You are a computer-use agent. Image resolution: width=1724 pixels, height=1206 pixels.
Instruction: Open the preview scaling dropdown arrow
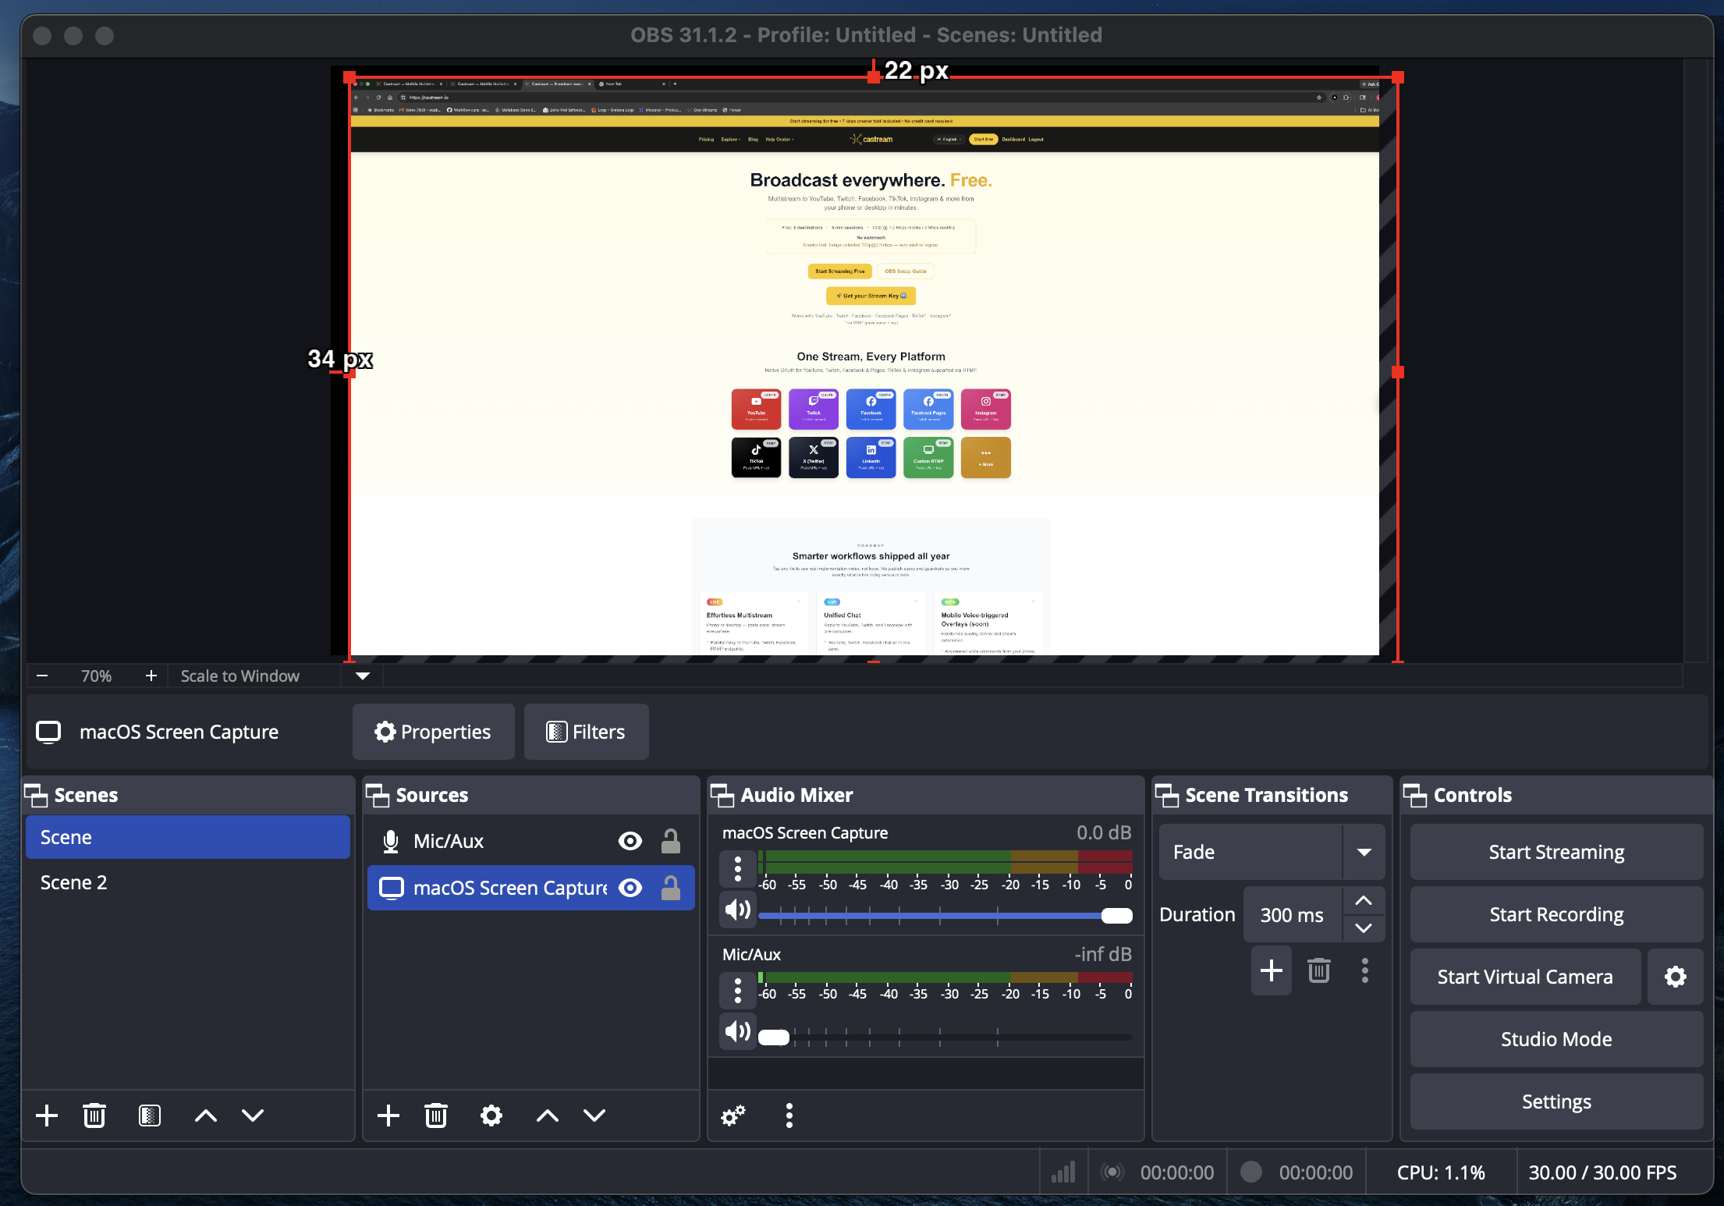[363, 676]
